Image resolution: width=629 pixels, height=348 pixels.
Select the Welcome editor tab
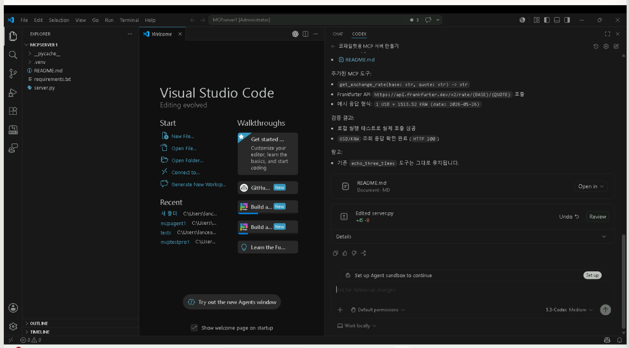(x=162, y=34)
